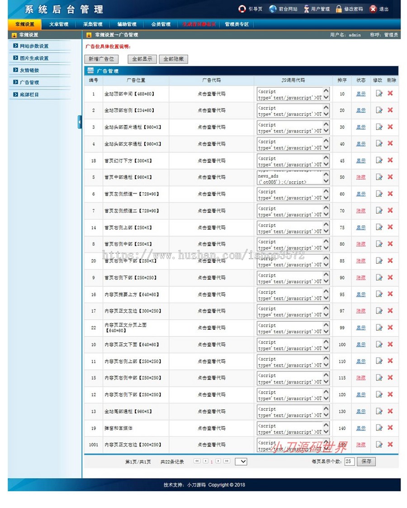Switch to the 会员管理 tab
The width and height of the screenshot is (407, 508).
(x=161, y=24)
